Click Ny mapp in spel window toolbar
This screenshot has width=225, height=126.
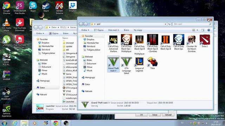(x=138, y=30)
